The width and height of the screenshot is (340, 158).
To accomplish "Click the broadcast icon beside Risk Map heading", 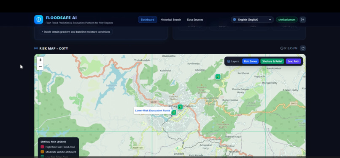I will tap(36, 48).
